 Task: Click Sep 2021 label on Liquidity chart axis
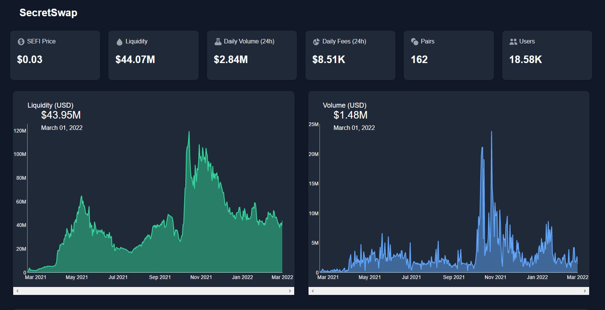click(160, 277)
